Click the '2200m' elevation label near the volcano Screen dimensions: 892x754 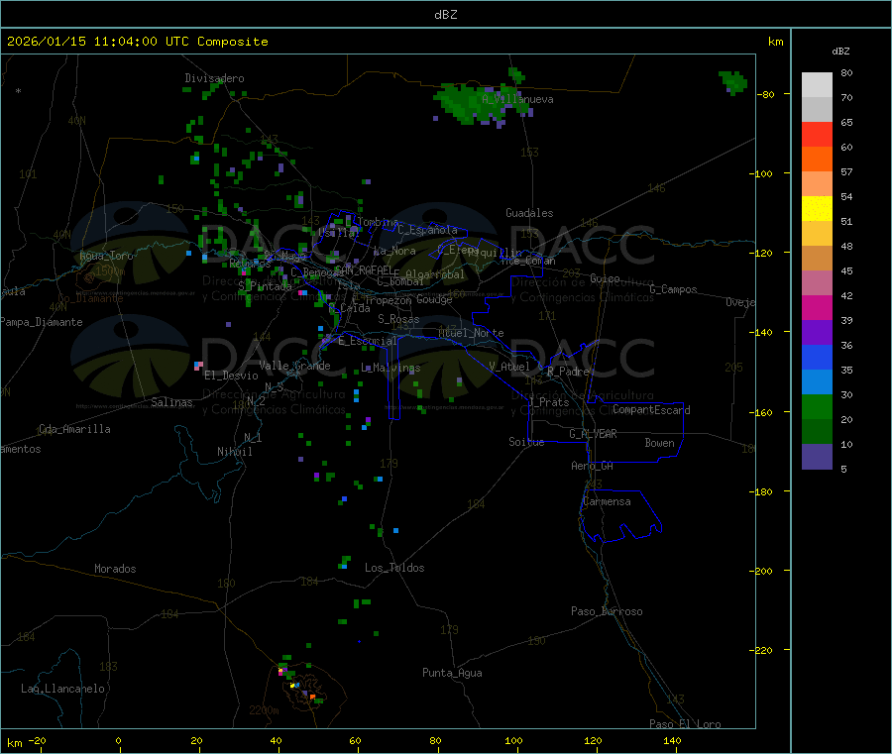tap(264, 710)
